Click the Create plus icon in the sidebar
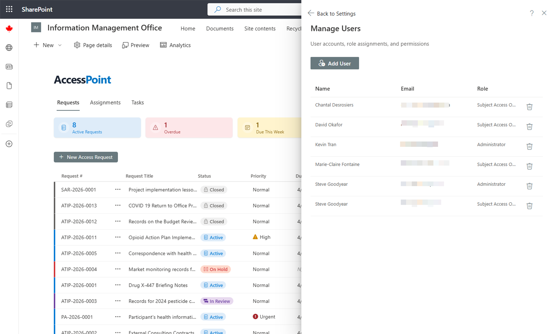Viewport: 552px width, 334px height. [9, 144]
